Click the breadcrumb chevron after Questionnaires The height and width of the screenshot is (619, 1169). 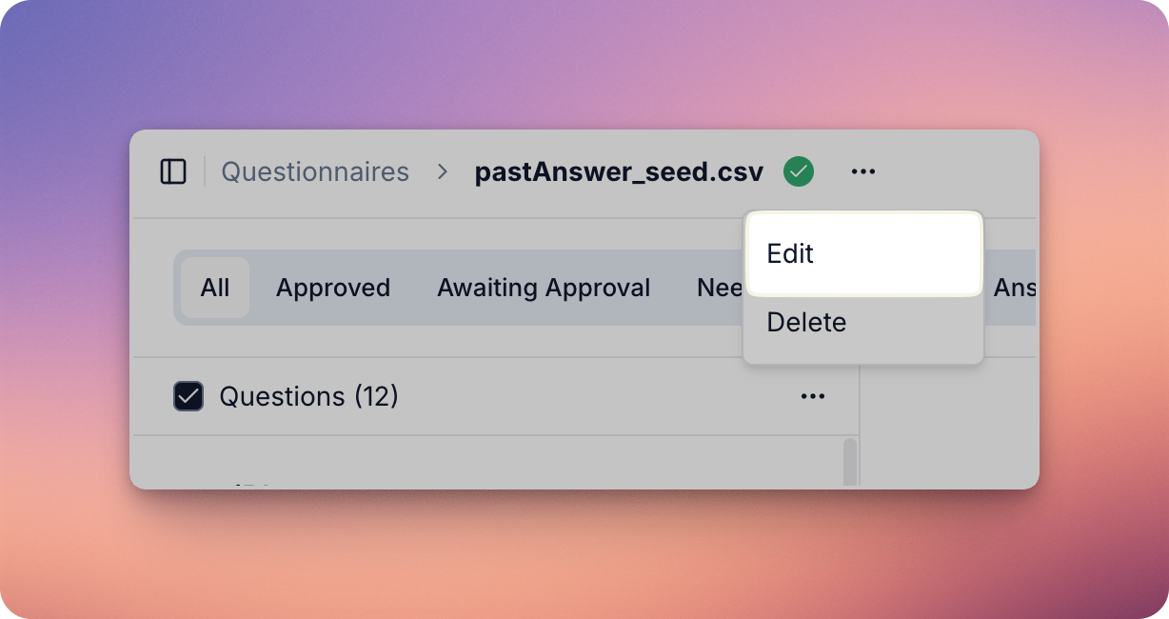443,172
